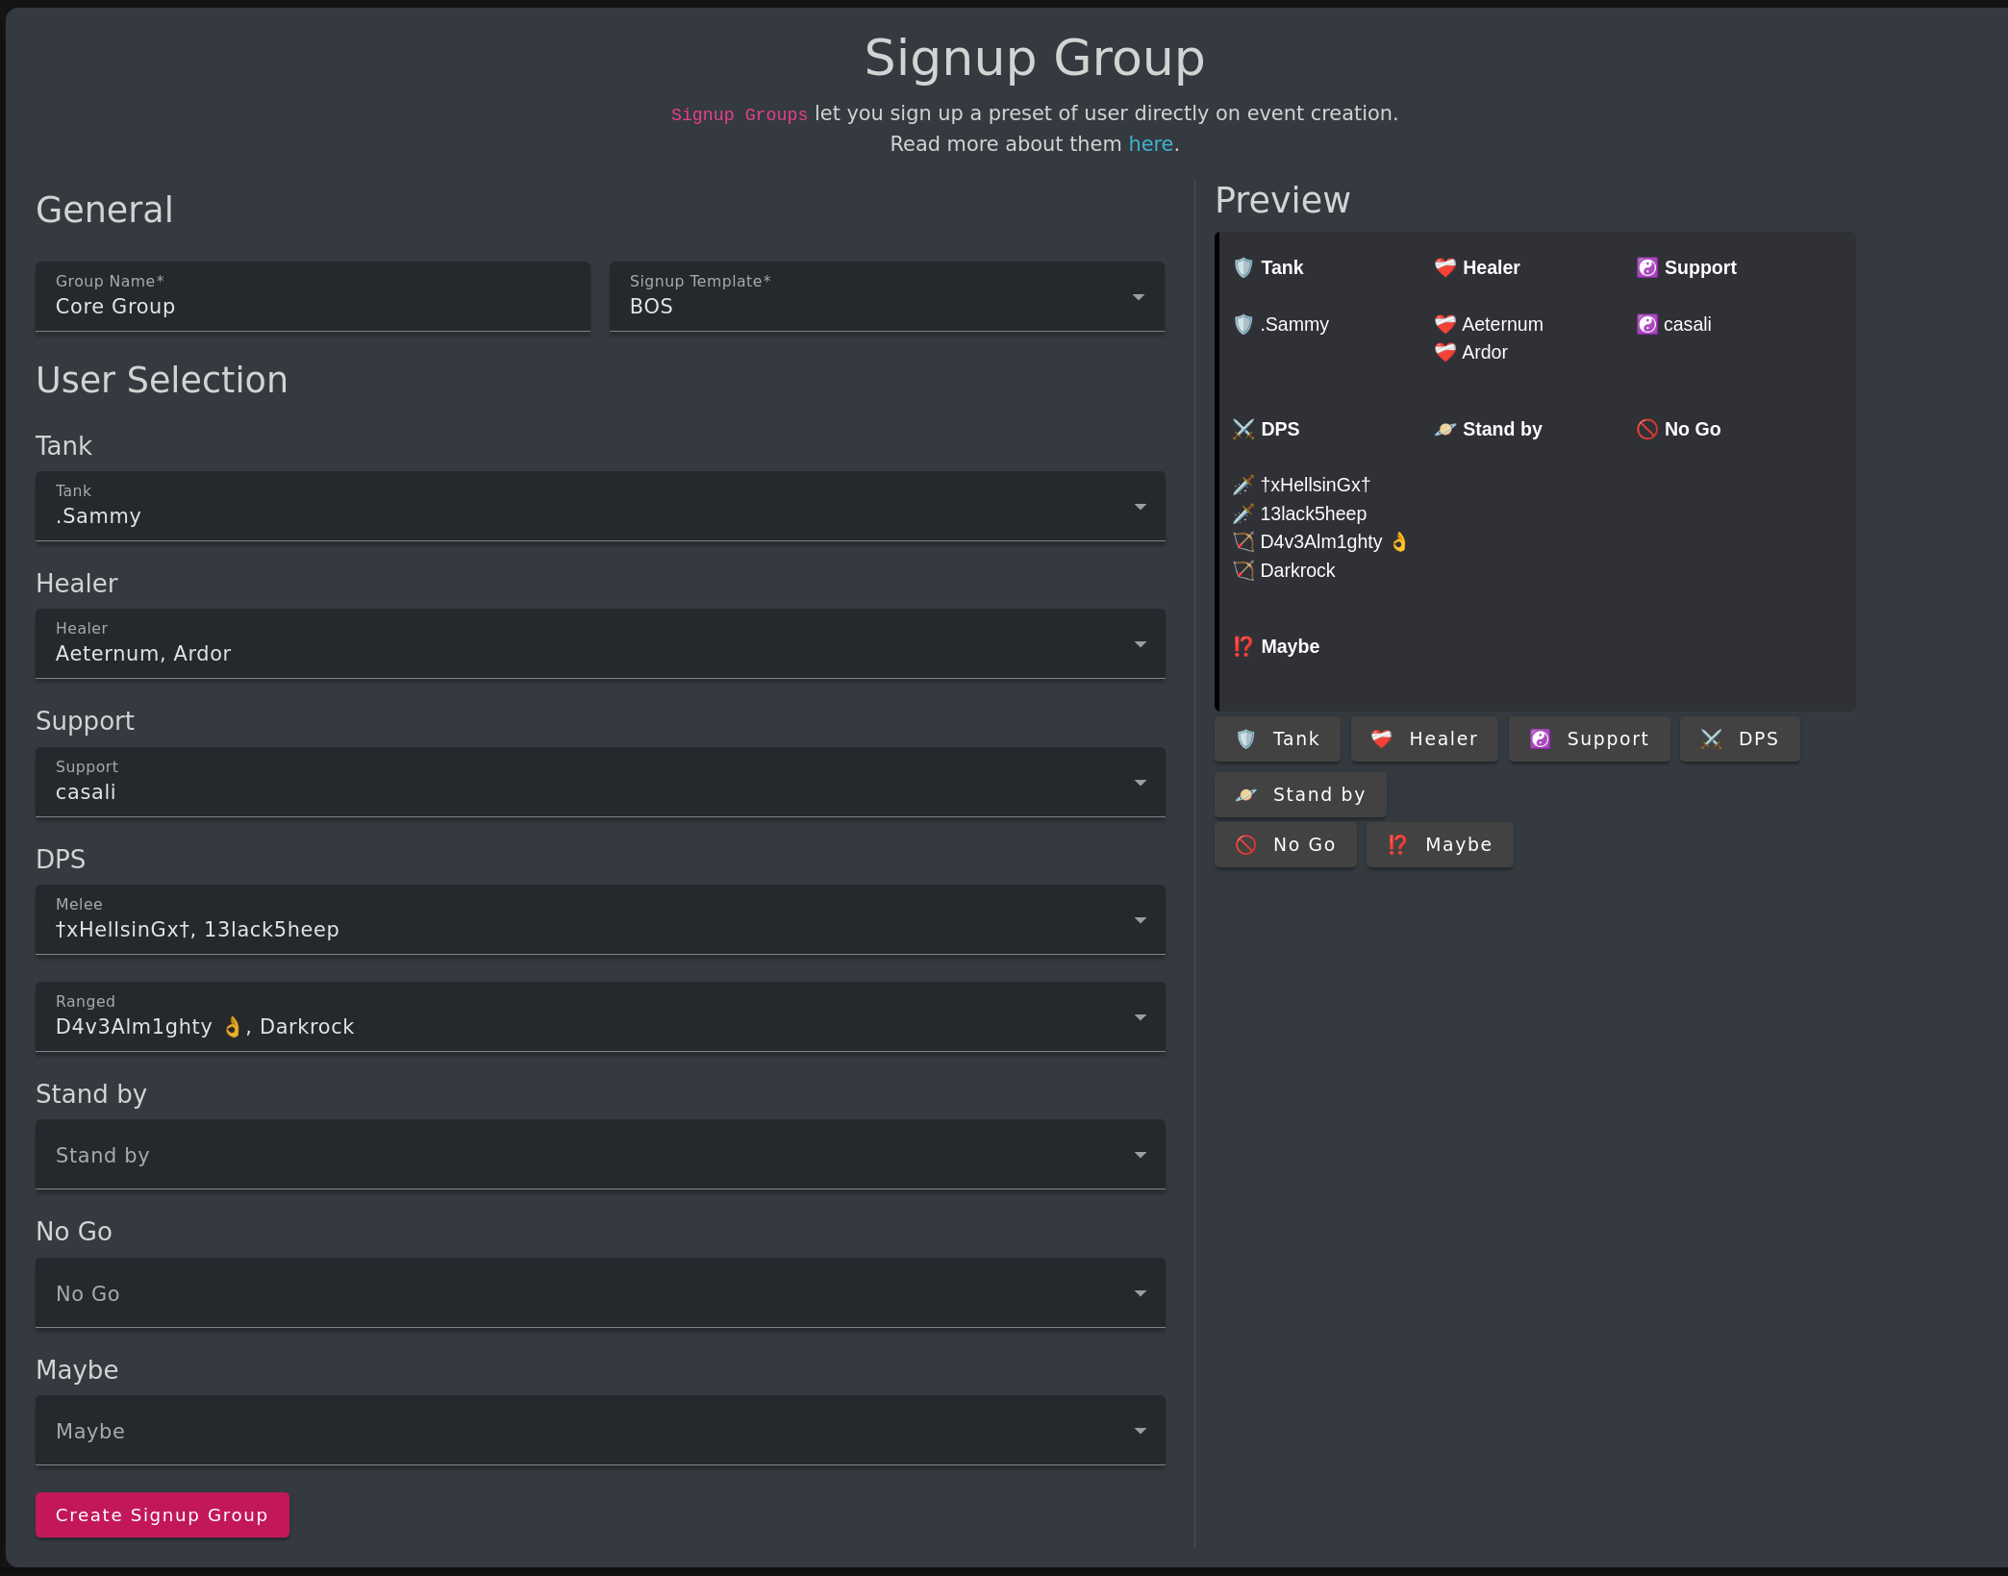Click the prohibited icon on No Go button
The width and height of the screenshot is (2008, 1576).
[1245, 844]
